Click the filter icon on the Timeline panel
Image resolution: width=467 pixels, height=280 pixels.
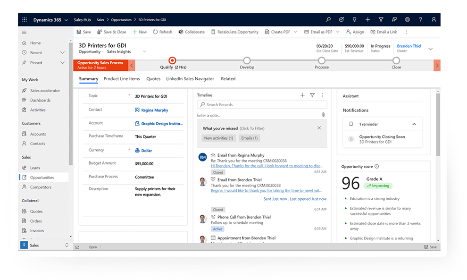pos(312,95)
